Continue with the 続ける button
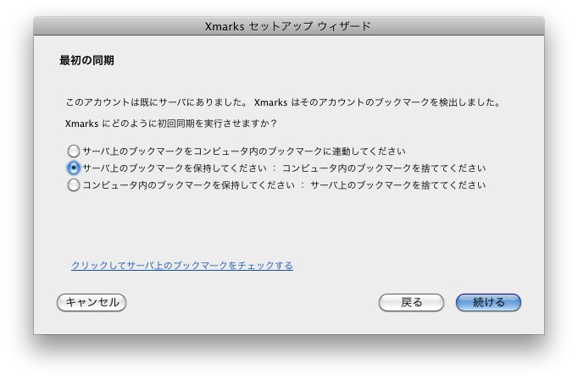 pyautogui.click(x=488, y=303)
